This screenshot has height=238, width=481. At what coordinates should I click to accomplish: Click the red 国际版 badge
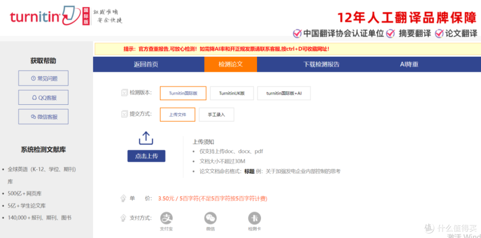point(86,16)
